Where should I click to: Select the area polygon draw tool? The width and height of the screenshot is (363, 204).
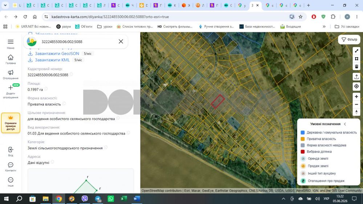pos(356,59)
